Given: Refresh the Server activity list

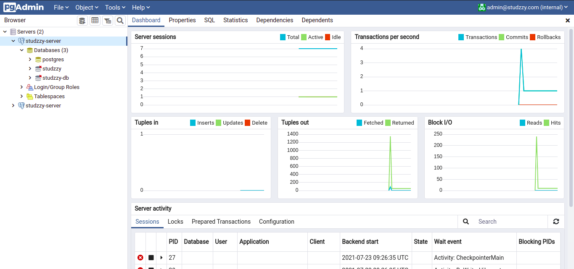Looking at the screenshot, I should click(556, 222).
